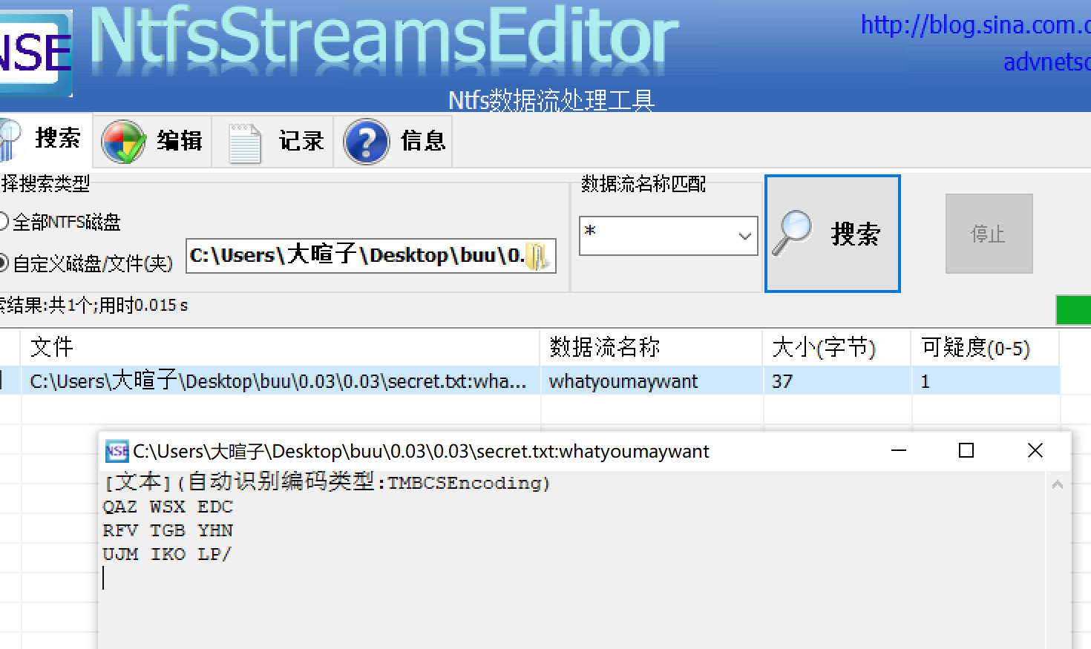This screenshot has height=649, width=1091.
Task: Click the encoding header line TMBCSEncoding
Action: 327,483
